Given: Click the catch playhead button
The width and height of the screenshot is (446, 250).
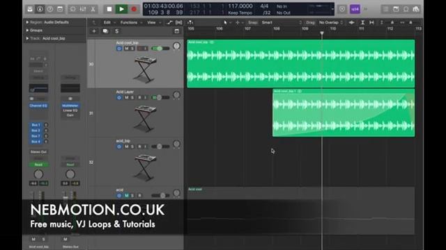Looking at the screenshot, I should pyautogui.click(x=190, y=22).
